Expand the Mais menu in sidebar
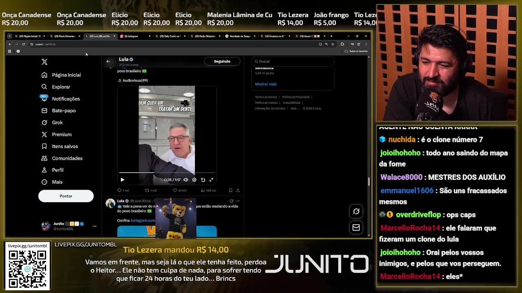 pos(52,182)
